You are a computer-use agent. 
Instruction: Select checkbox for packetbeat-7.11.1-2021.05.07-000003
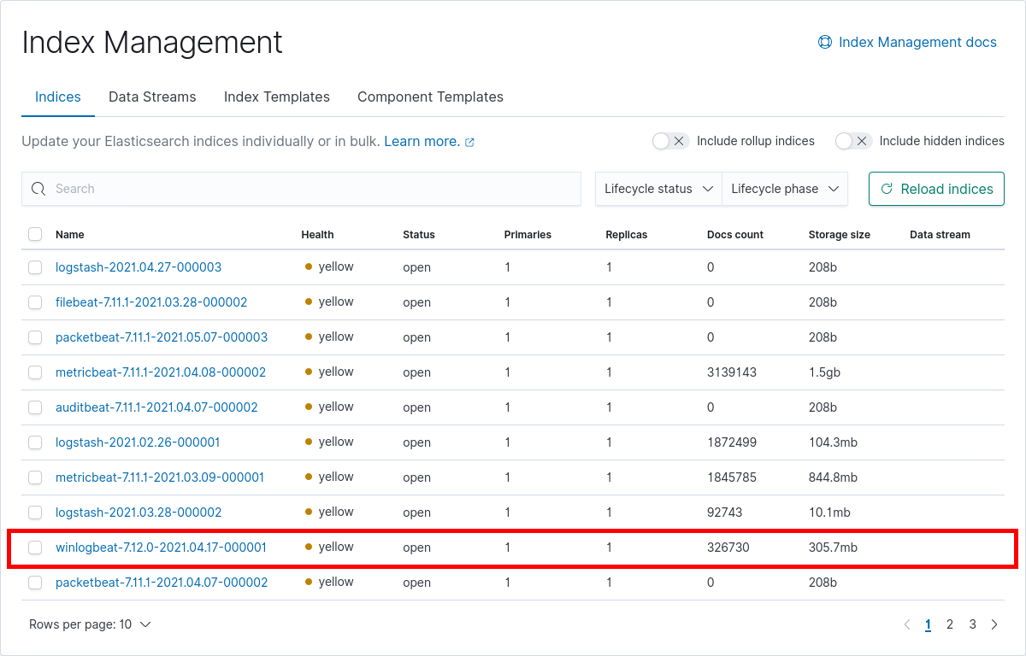35,337
